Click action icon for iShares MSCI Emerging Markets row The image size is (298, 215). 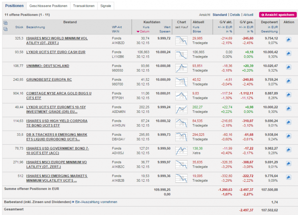[x=288, y=178]
